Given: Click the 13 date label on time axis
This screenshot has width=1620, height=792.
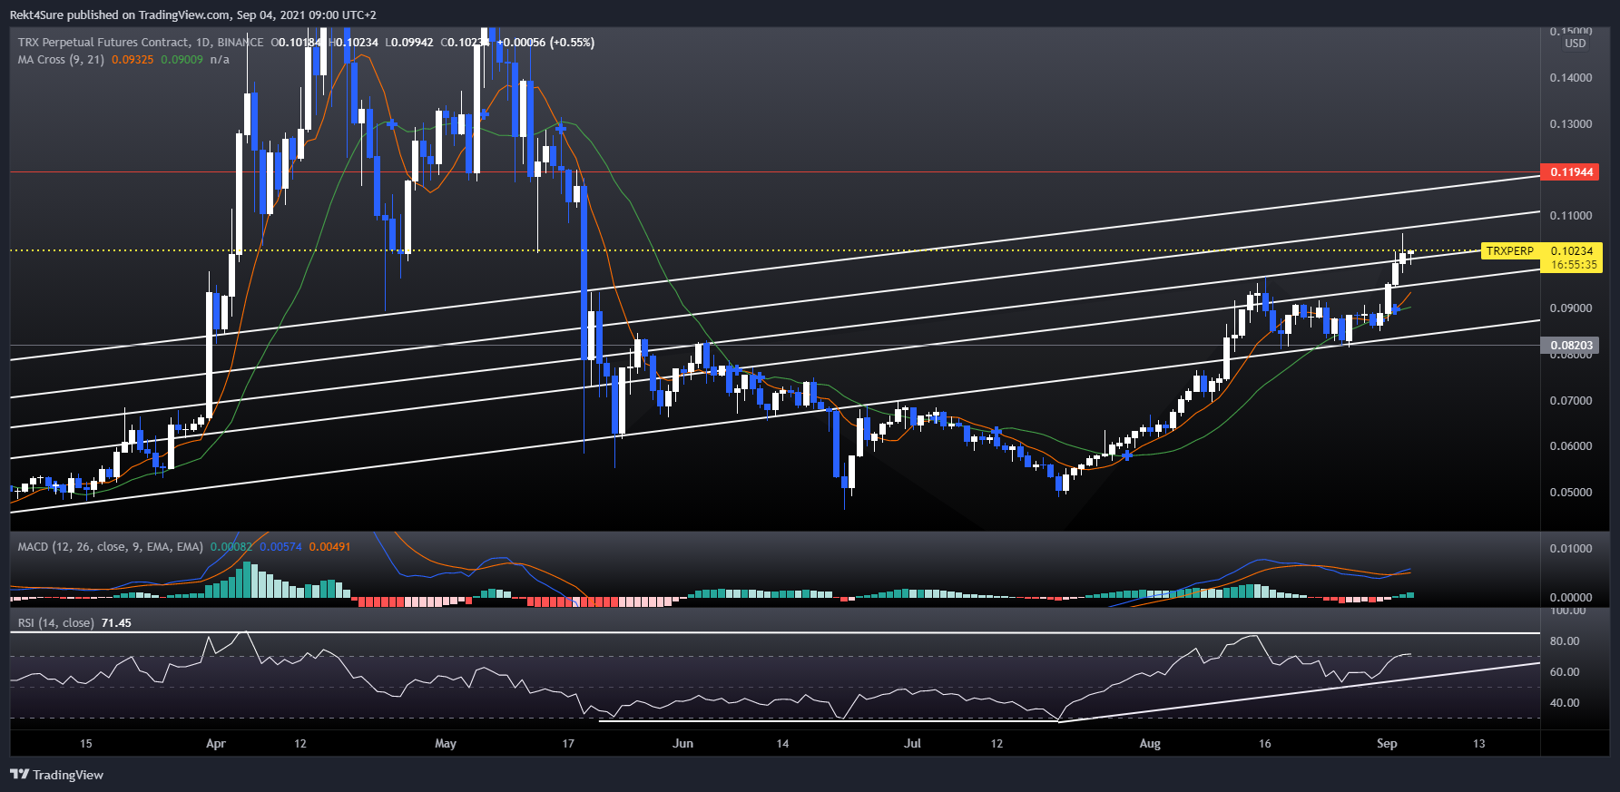Looking at the screenshot, I should (1479, 744).
